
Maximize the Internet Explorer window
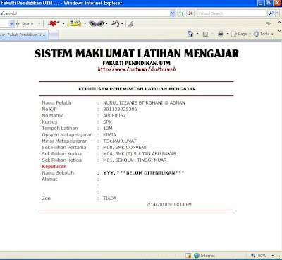(269, 3)
